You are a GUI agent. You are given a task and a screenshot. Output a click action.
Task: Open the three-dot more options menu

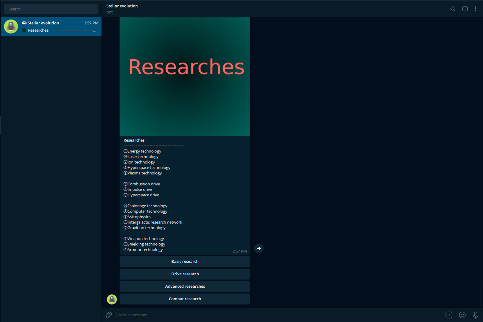click(x=475, y=9)
